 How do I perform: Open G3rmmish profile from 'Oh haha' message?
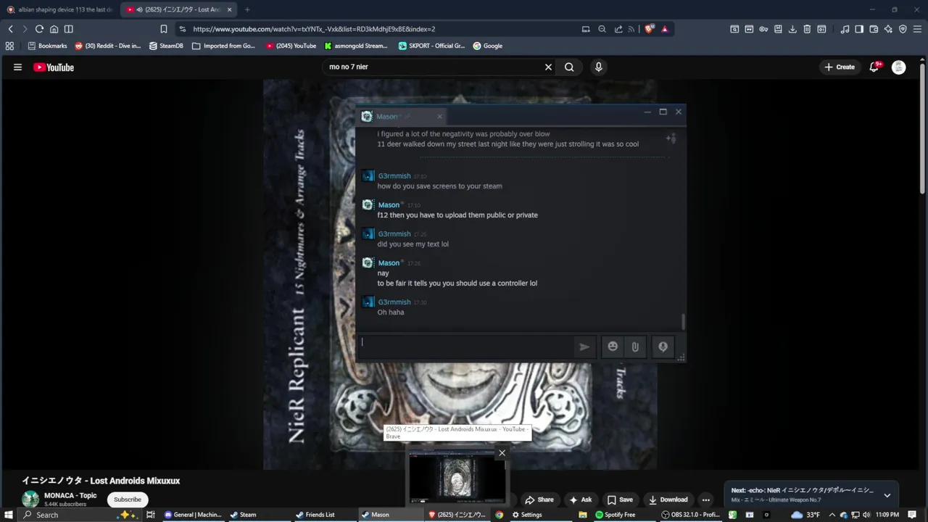[x=394, y=302]
